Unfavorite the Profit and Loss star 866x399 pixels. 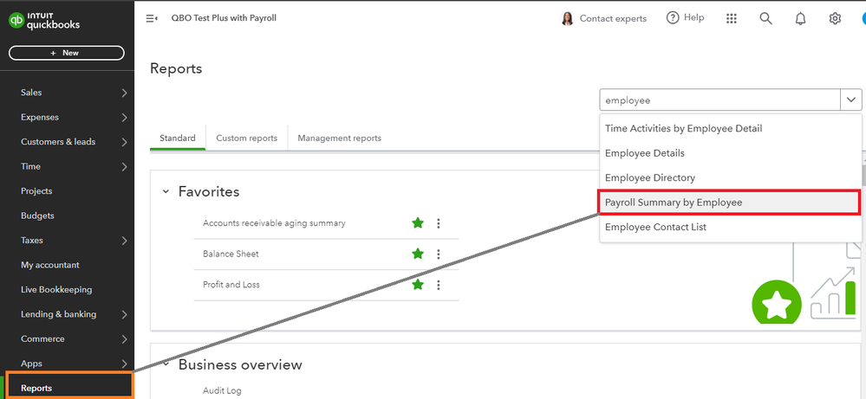pos(418,285)
